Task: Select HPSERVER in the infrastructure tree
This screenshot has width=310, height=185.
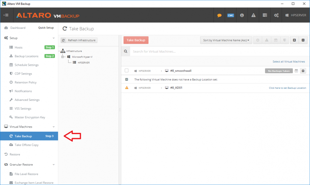Action: click(84, 62)
